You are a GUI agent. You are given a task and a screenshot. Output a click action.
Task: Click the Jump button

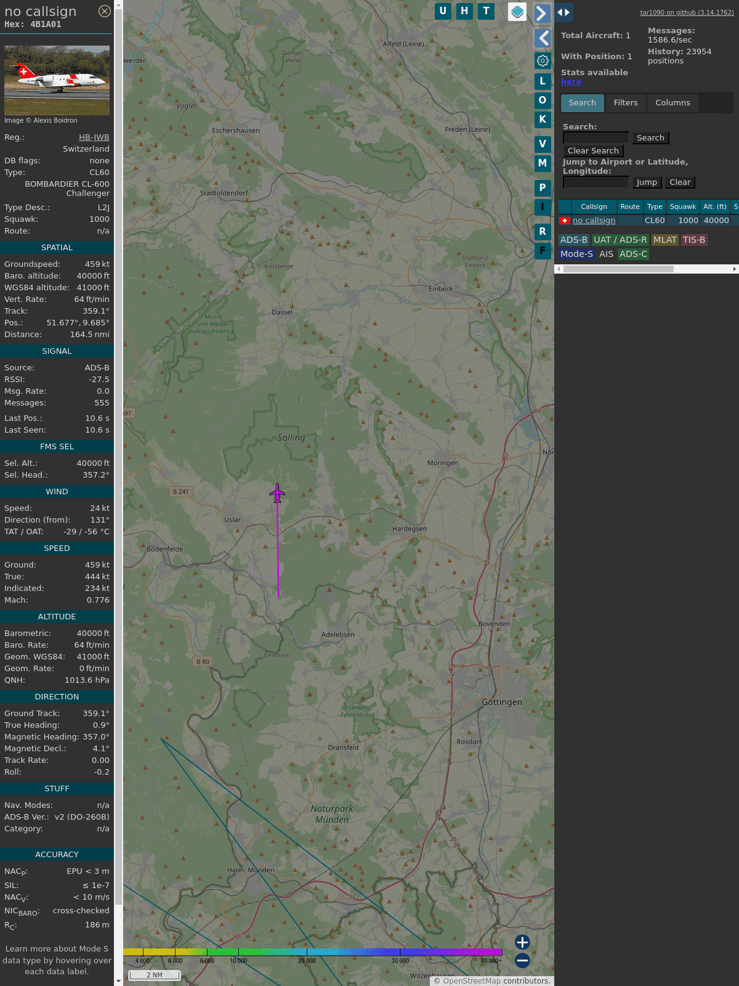click(x=646, y=182)
